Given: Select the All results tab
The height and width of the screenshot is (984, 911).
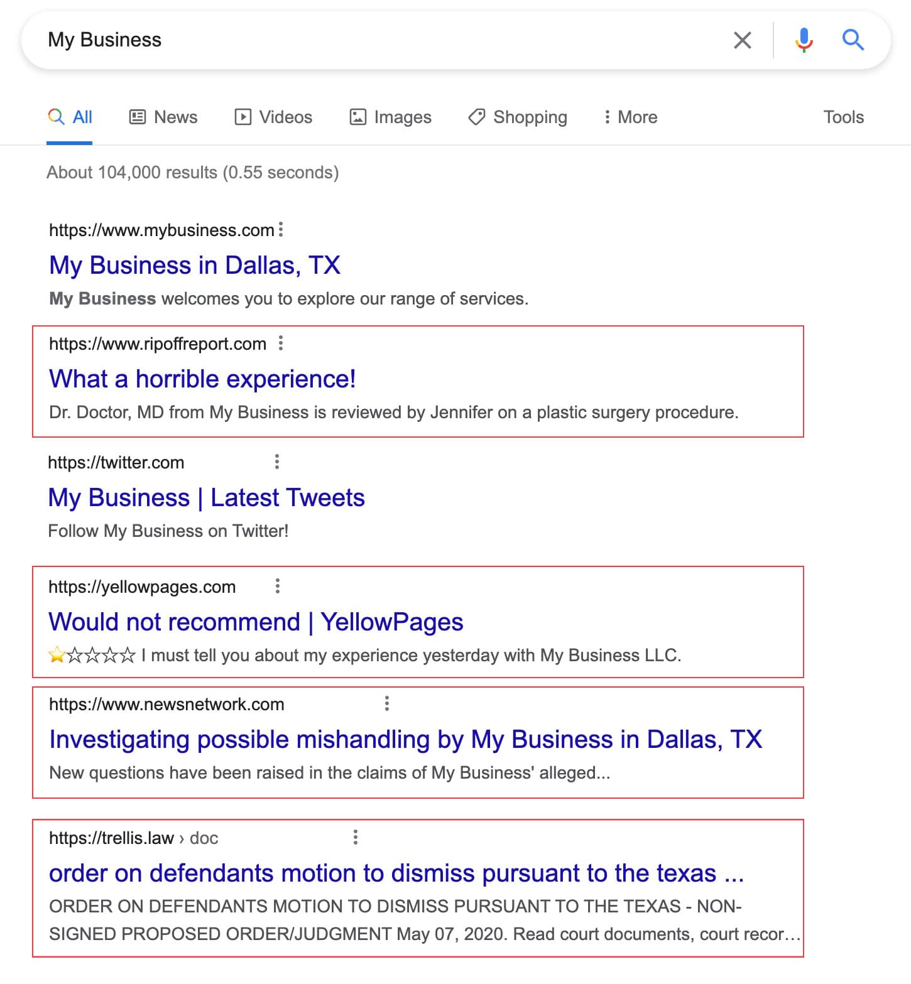Looking at the screenshot, I should coord(70,117).
